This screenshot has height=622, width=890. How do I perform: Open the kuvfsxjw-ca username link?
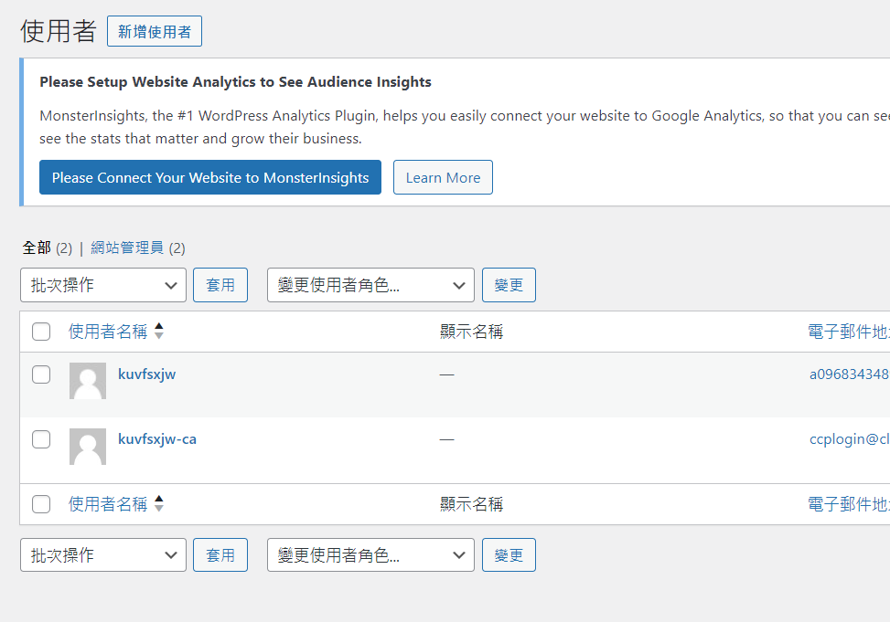(157, 439)
